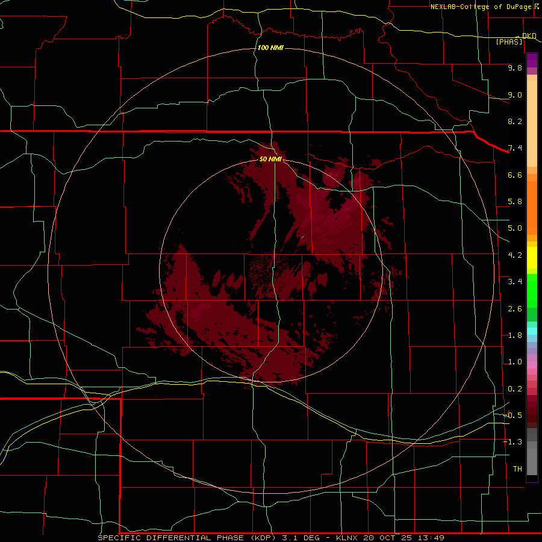542x542 pixels.
Task: Click the 8.2 scale value
Action: [x=515, y=121]
